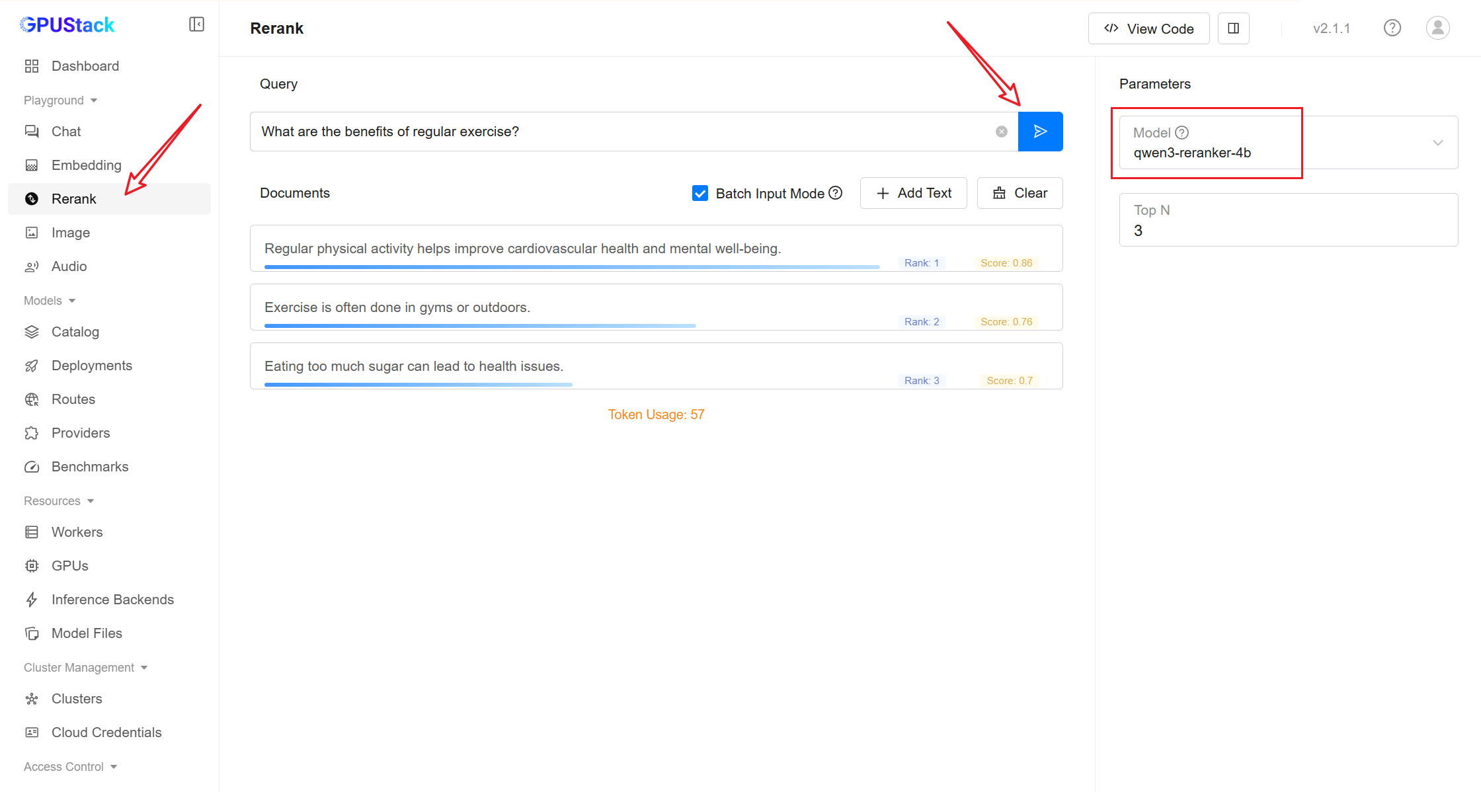Click Batch Input Mode help icon
The image size is (1481, 792).
pyautogui.click(x=836, y=193)
